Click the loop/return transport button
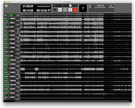 (55, 10)
